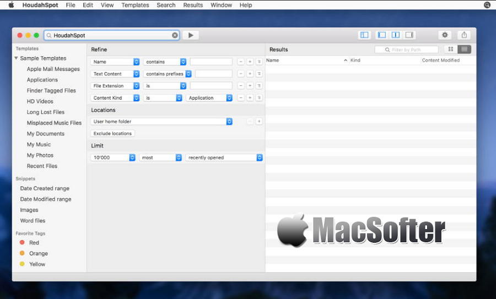496x299 pixels.
Task: Add a criterion after the Name row
Action: coord(250,62)
